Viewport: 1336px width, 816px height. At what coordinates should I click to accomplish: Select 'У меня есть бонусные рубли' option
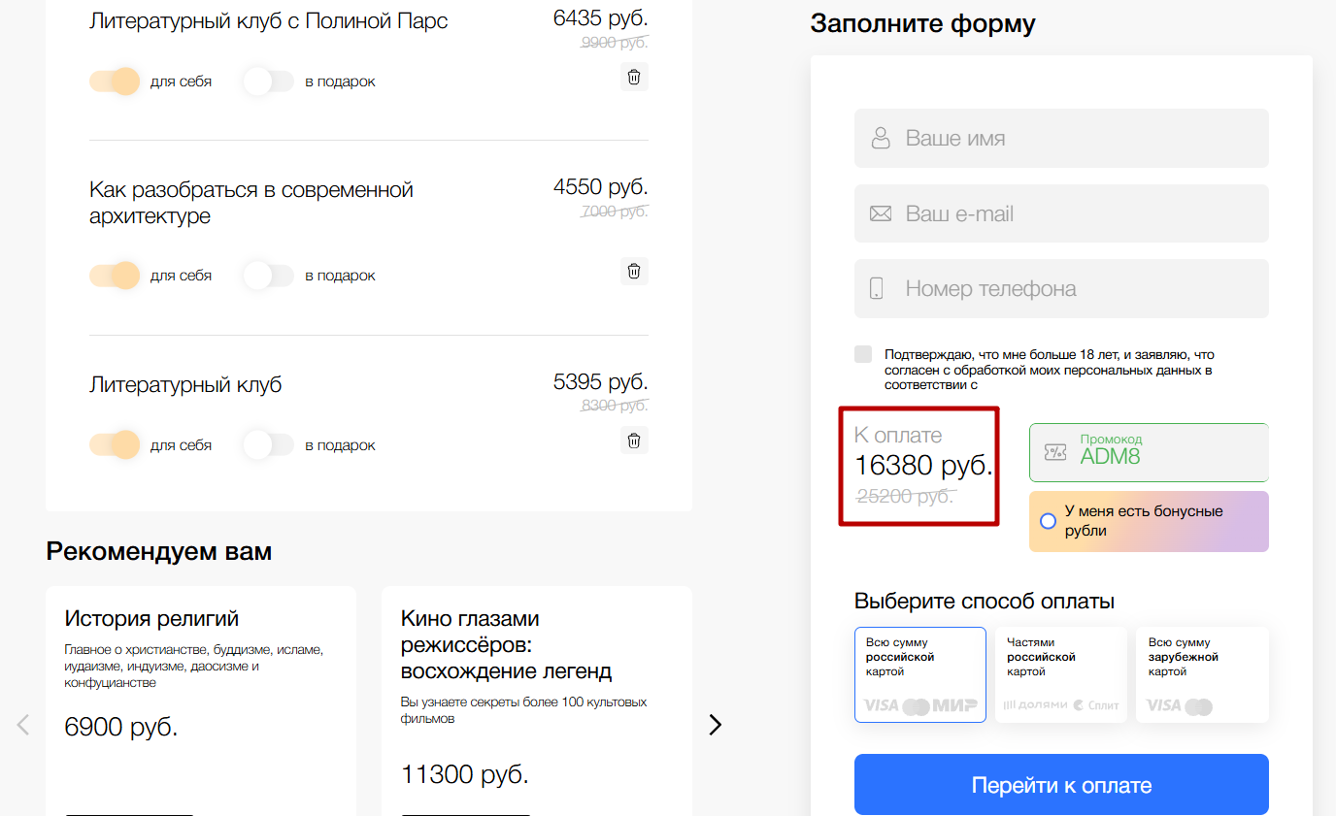tap(1048, 521)
